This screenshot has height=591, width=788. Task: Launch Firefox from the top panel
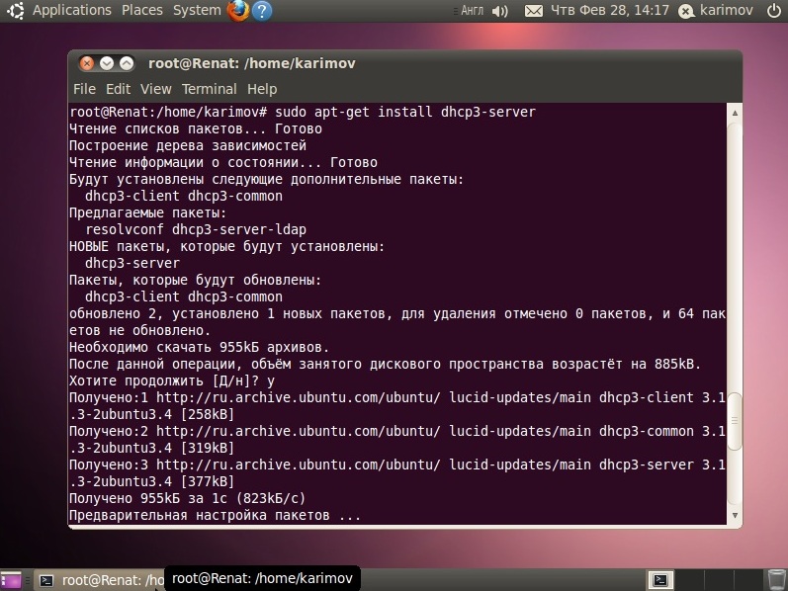point(238,11)
